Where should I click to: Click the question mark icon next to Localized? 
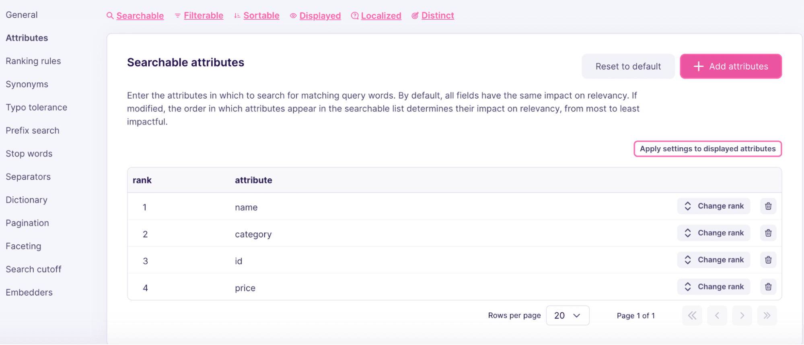tap(354, 15)
